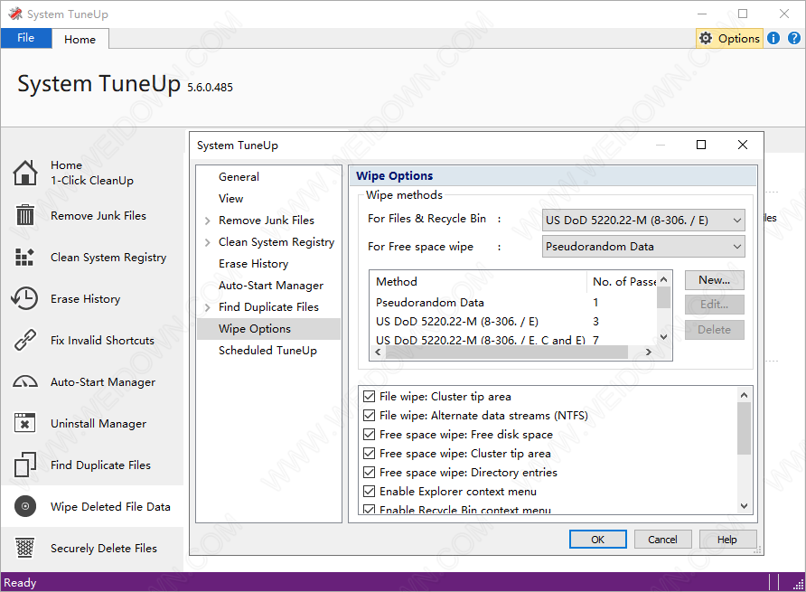This screenshot has width=806, height=592.
Task: Click the Erase History clock icon
Action: (x=24, y=298)
